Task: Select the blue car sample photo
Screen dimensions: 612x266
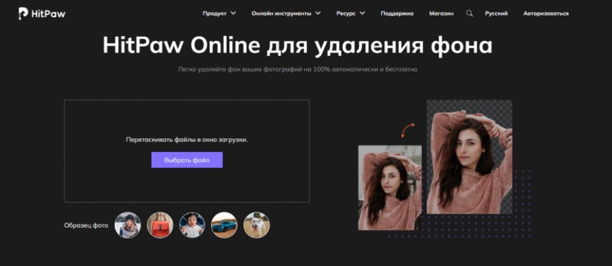Action: [x=224, y=225]
